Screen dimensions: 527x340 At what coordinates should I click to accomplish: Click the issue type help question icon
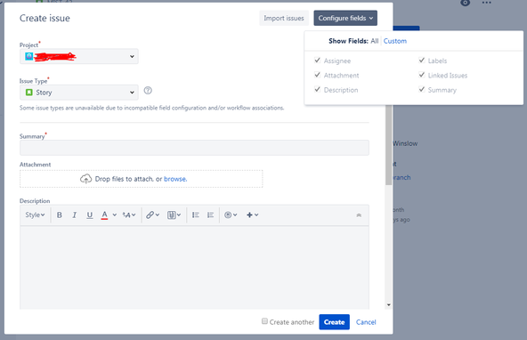point(148,91)
